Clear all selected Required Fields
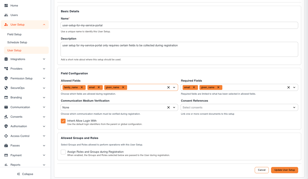 pyautogui.click(x=288, y=87)
